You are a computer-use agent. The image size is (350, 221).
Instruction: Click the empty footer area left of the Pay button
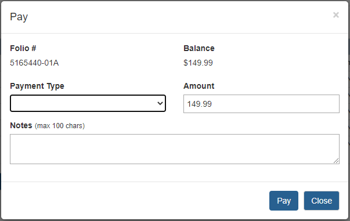click(x=134, y=201)
